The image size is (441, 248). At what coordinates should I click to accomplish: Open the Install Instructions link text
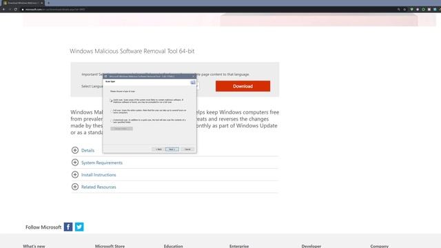99,174
